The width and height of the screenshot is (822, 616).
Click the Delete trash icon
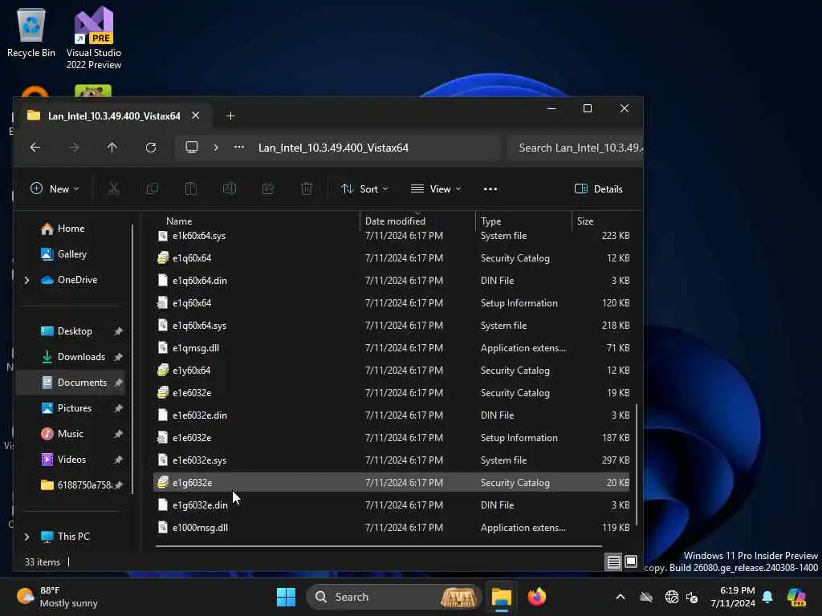[x=307, y=189]
